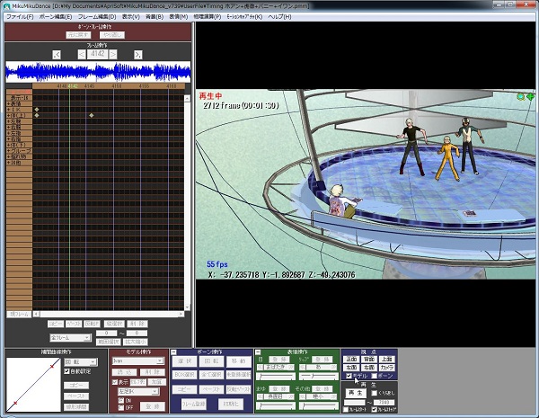The height and width of the screenshot is (418, 539).
Task: Collapse the bone operation panel with its minus icon
Action: point(174,352)
